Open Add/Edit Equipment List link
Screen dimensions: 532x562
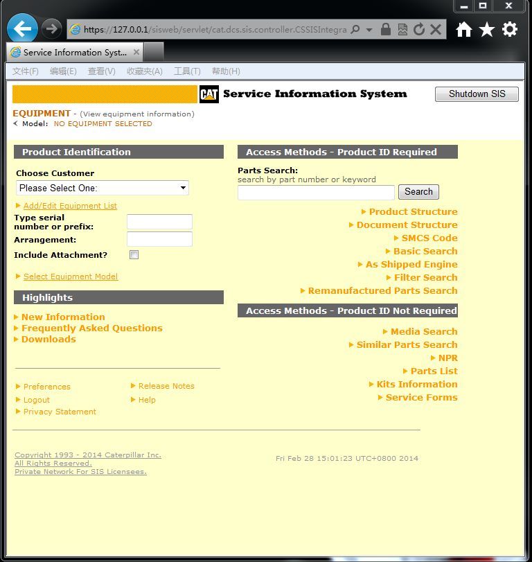pos(70,206)
